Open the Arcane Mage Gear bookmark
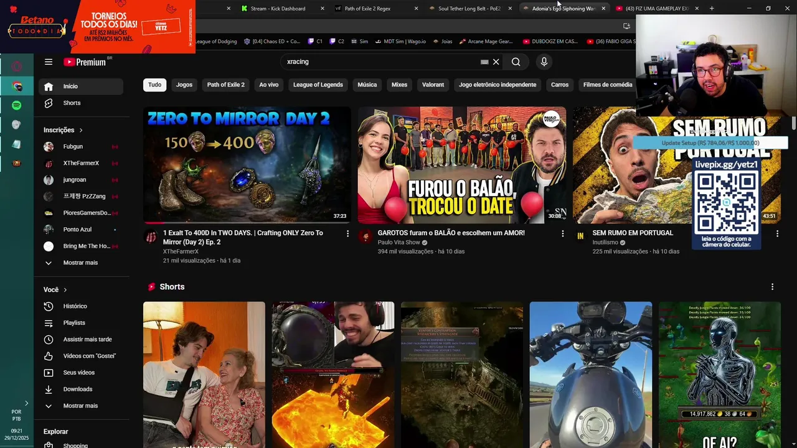Screen dimensions: 797x448 click(486, 42)
